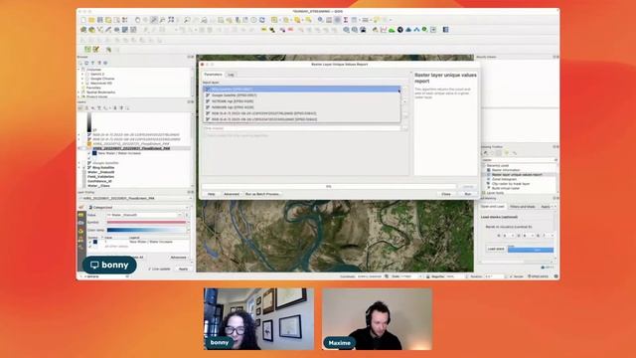
Task: Click the Browser panel refresh icon
Action: (x=86, y=63)
